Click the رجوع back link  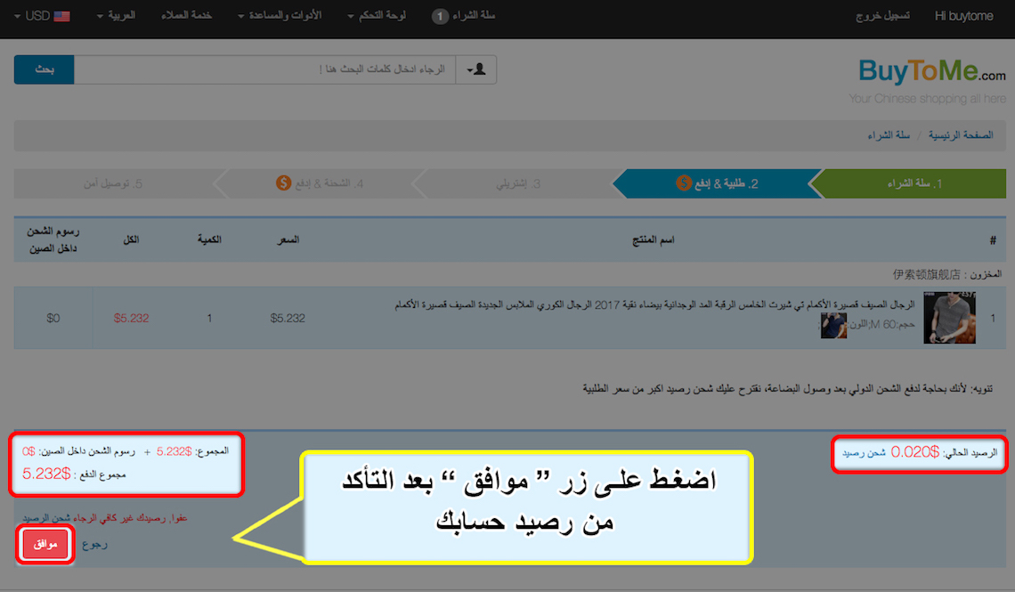pos(94,545)
